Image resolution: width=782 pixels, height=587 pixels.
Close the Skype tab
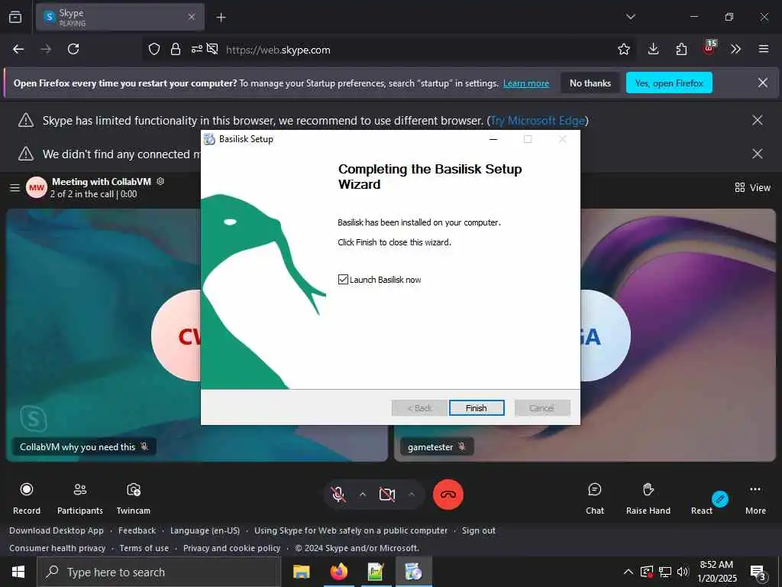point(192,17)
